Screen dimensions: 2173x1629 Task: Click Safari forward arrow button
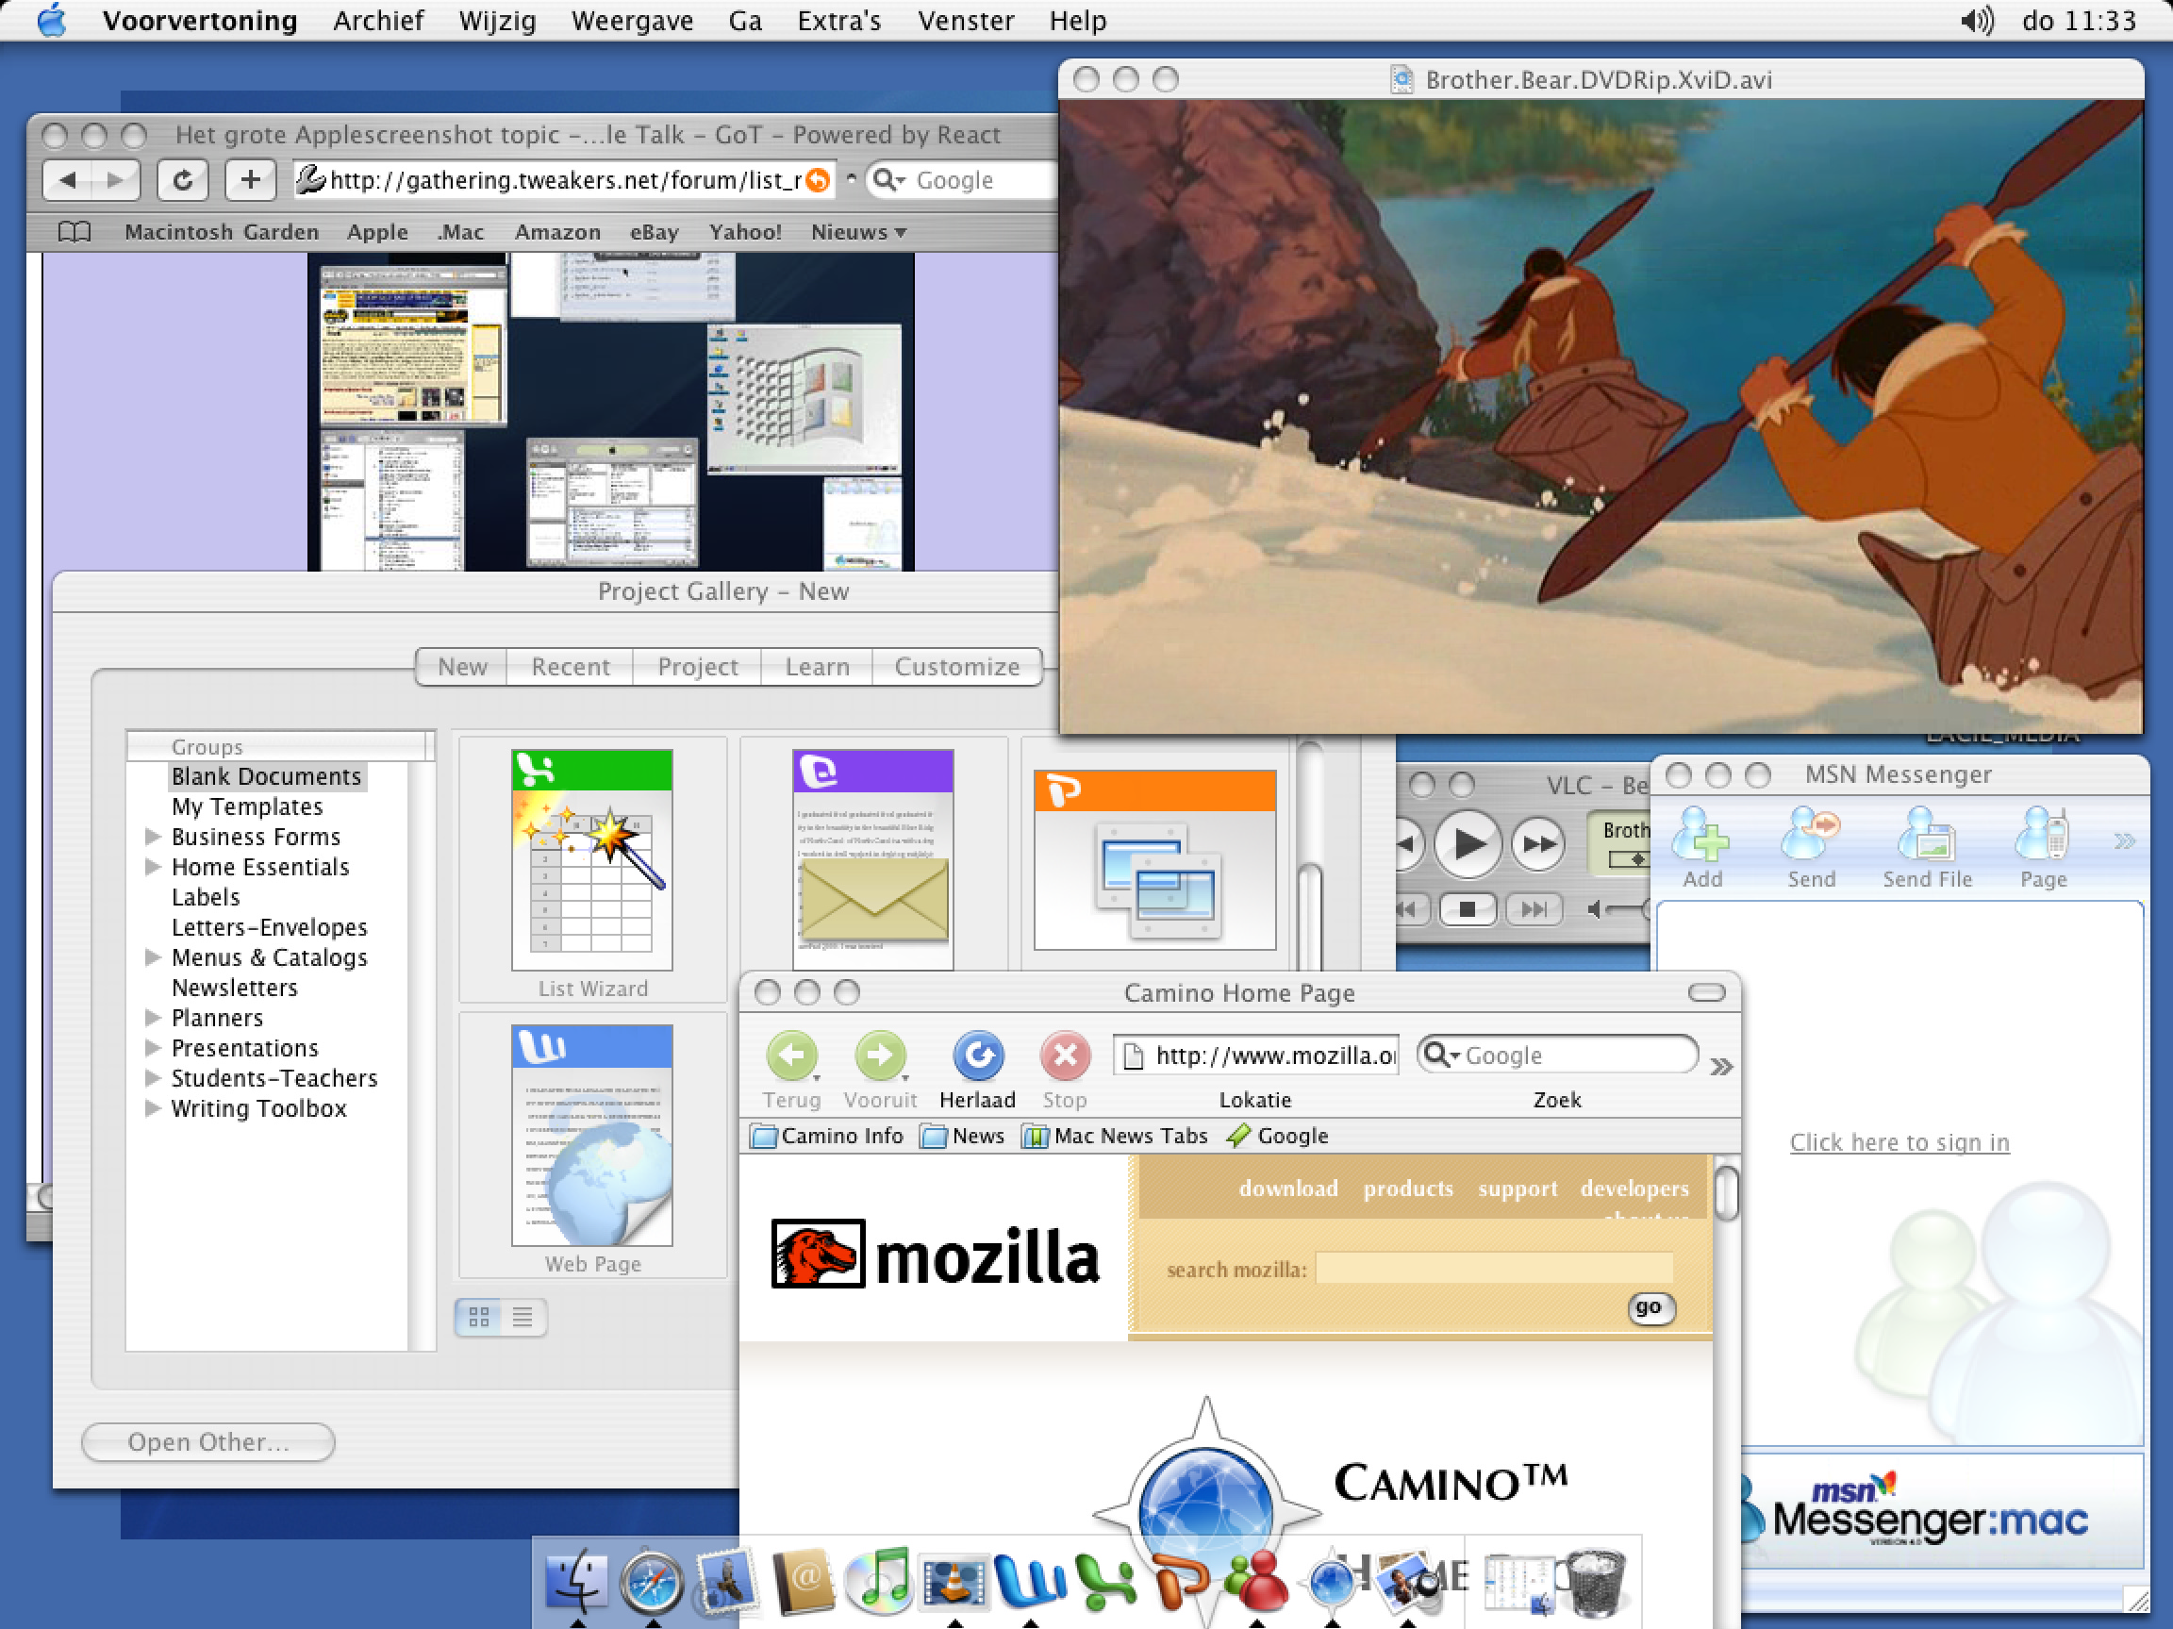pos(115,180)
